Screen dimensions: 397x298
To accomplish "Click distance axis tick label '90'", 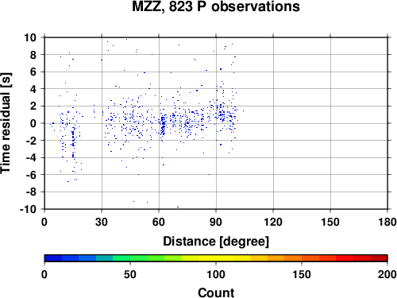I will 216,222.
